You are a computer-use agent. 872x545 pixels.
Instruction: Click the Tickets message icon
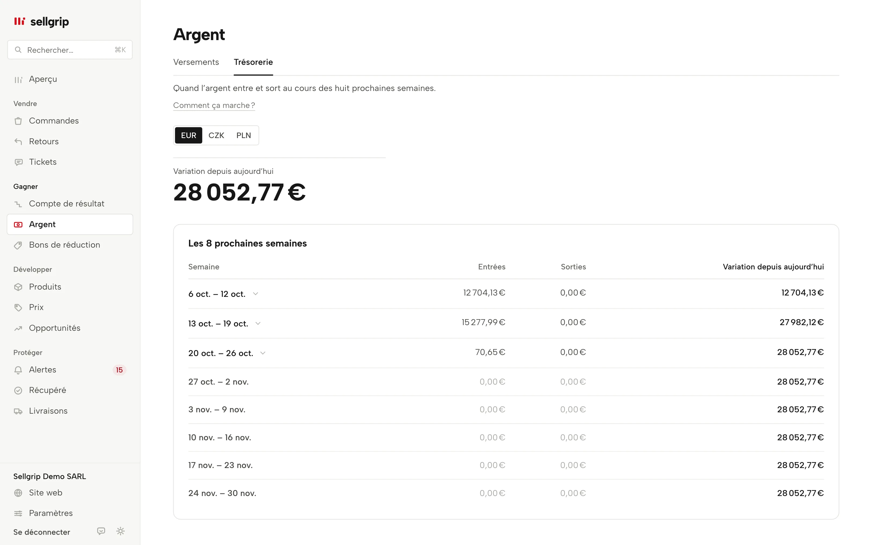click(18, 162)
